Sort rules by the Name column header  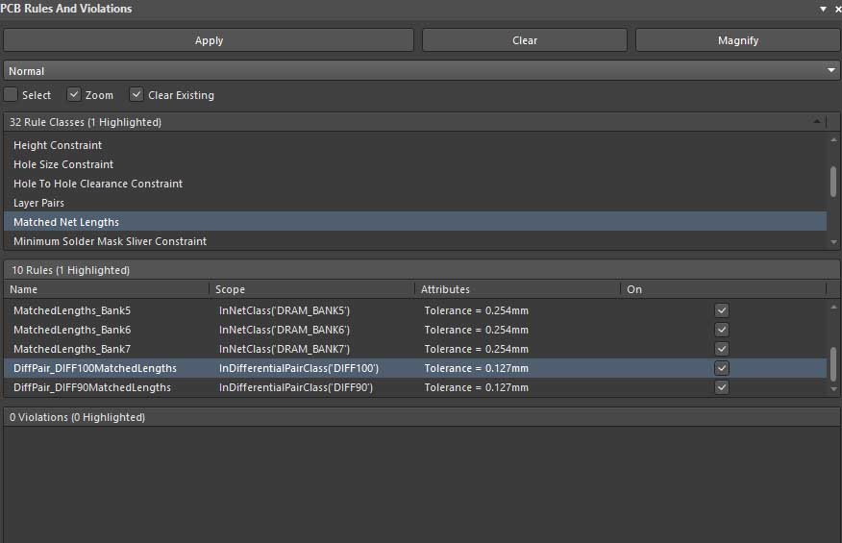coord(106,289)
